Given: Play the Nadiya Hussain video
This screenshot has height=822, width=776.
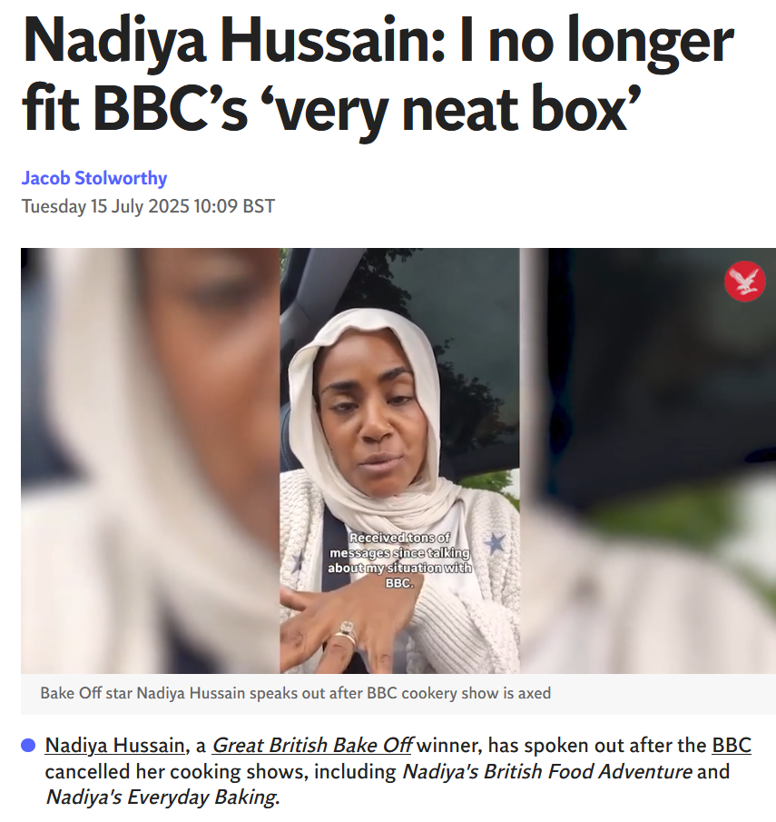Looking at the screenshot, I should coord(398,461).
